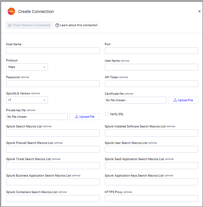203x207 pixels.
Task: Click the question mark help icon
Action: coord(57,25)
